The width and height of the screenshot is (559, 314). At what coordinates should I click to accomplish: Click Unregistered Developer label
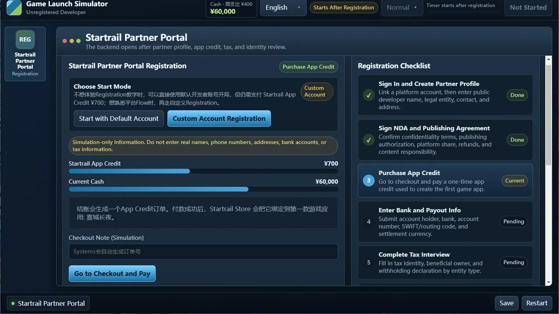tap(56, 12)
